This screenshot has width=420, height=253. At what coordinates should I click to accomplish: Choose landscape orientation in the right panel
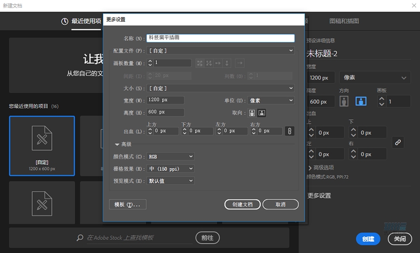click(x=361, y=101)
